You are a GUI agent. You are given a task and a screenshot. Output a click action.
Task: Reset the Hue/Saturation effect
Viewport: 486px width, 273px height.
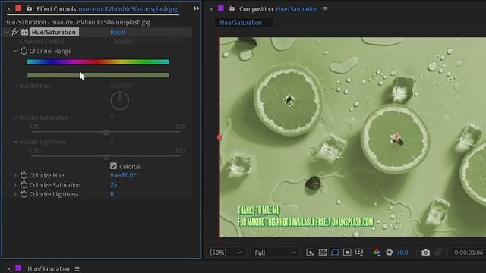[x=118, y=32]
